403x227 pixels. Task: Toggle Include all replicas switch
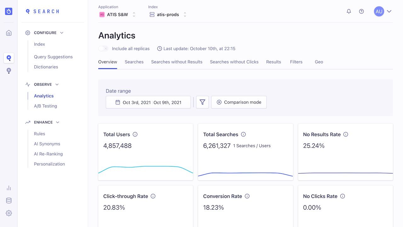tap(103, 49)
